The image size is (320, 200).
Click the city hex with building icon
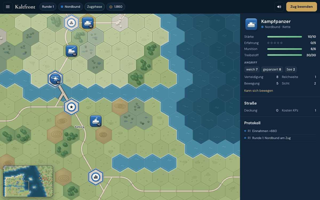[x=96, y=177]
